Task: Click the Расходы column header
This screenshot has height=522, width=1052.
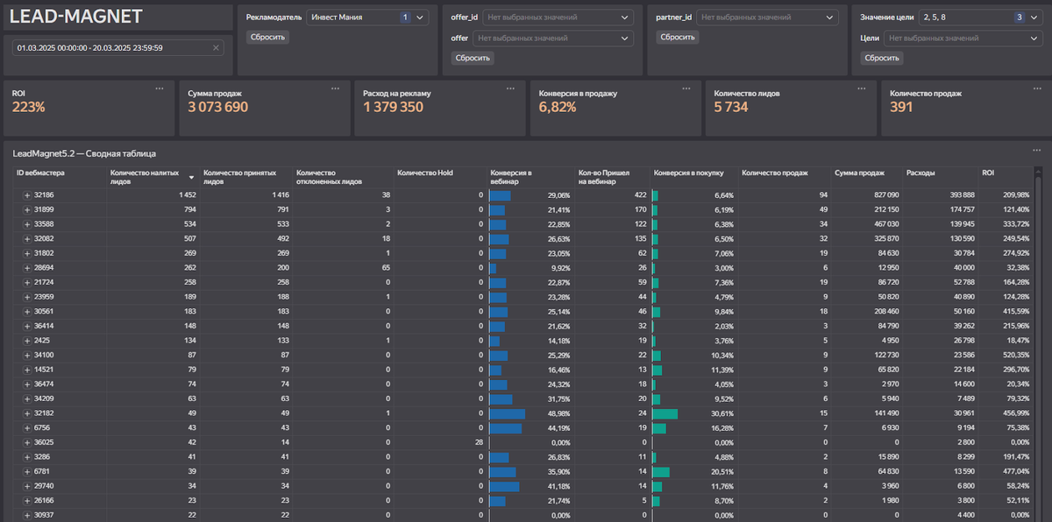Action: pyautogui.click(x=920, y=173)
